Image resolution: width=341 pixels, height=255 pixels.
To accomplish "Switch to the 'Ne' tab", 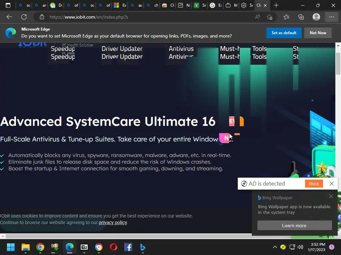I will coord(184,5).
